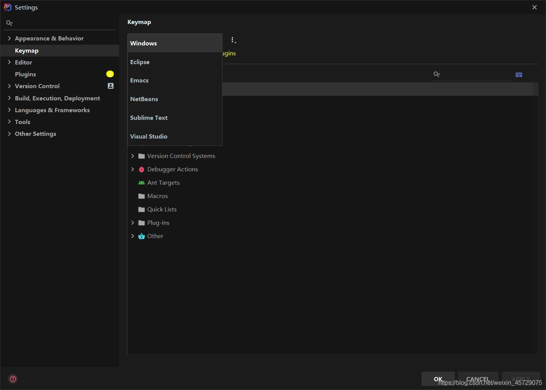Click the Ant Targets ant icon
This screenshot has height=390, width=546.
(142, 183)
